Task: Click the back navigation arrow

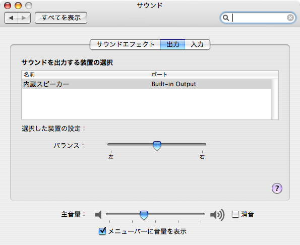Action: coord(11,18)
